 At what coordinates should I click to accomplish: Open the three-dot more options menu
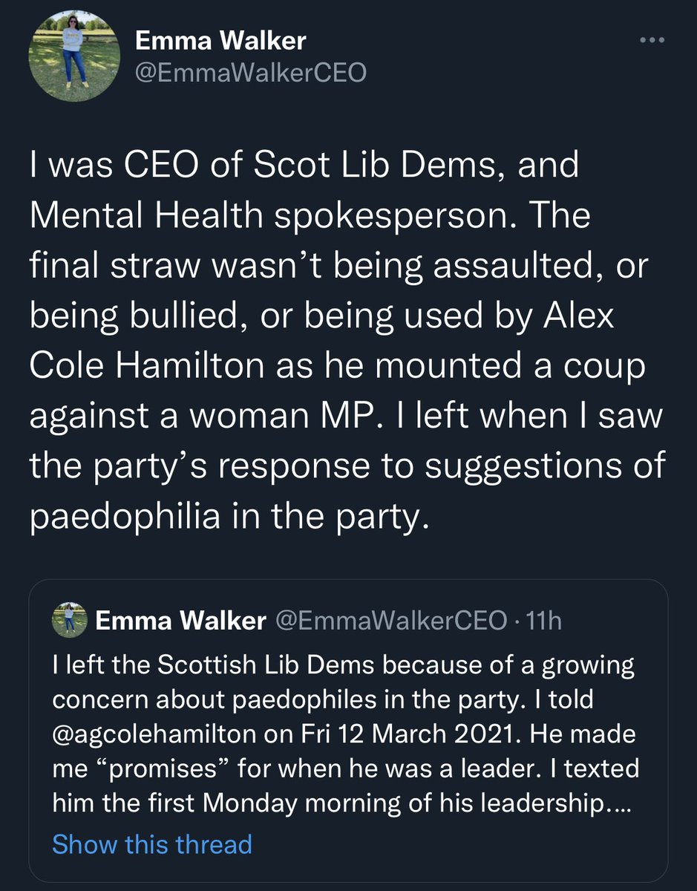click(652, 42)
